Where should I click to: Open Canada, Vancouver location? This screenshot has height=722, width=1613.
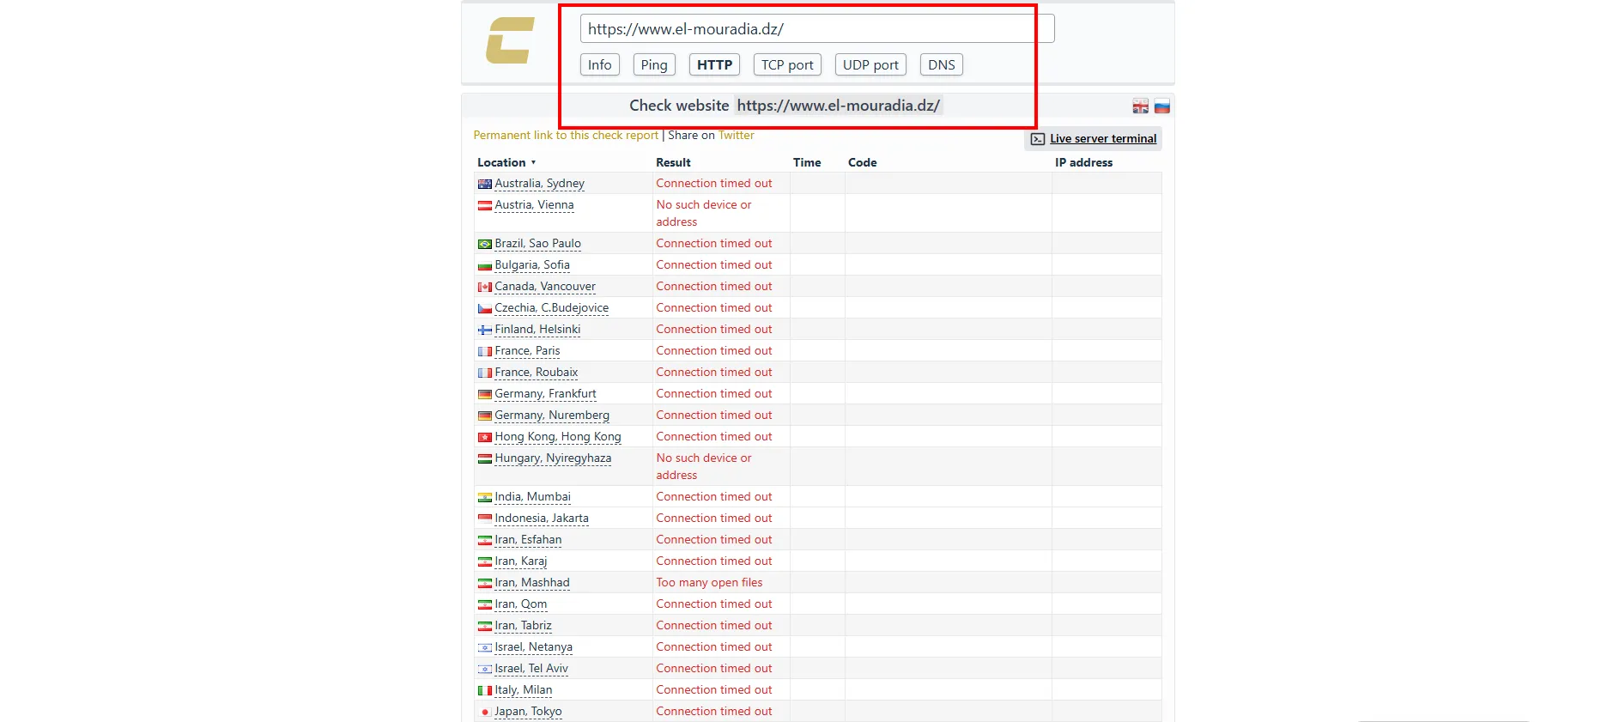click(x=545, y=287)
